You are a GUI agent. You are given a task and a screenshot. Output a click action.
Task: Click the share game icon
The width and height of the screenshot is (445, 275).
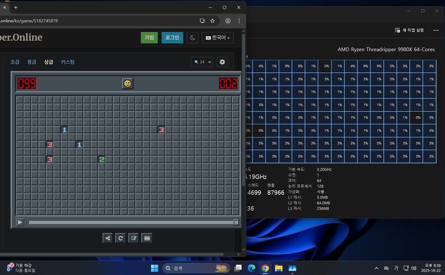pyautogui.click(x=107, y=238)
